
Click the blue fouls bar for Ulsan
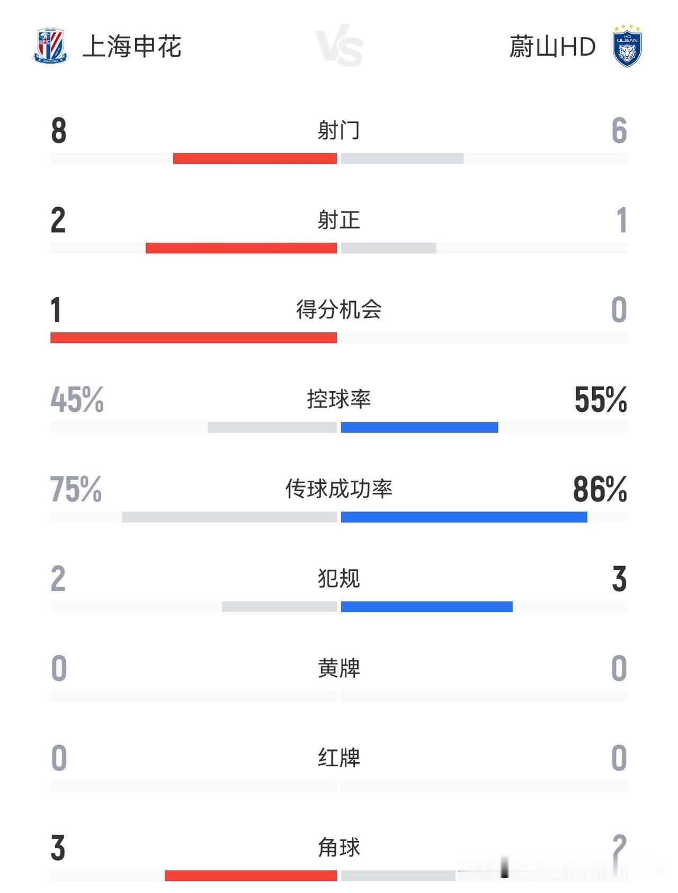pos(427,606)
